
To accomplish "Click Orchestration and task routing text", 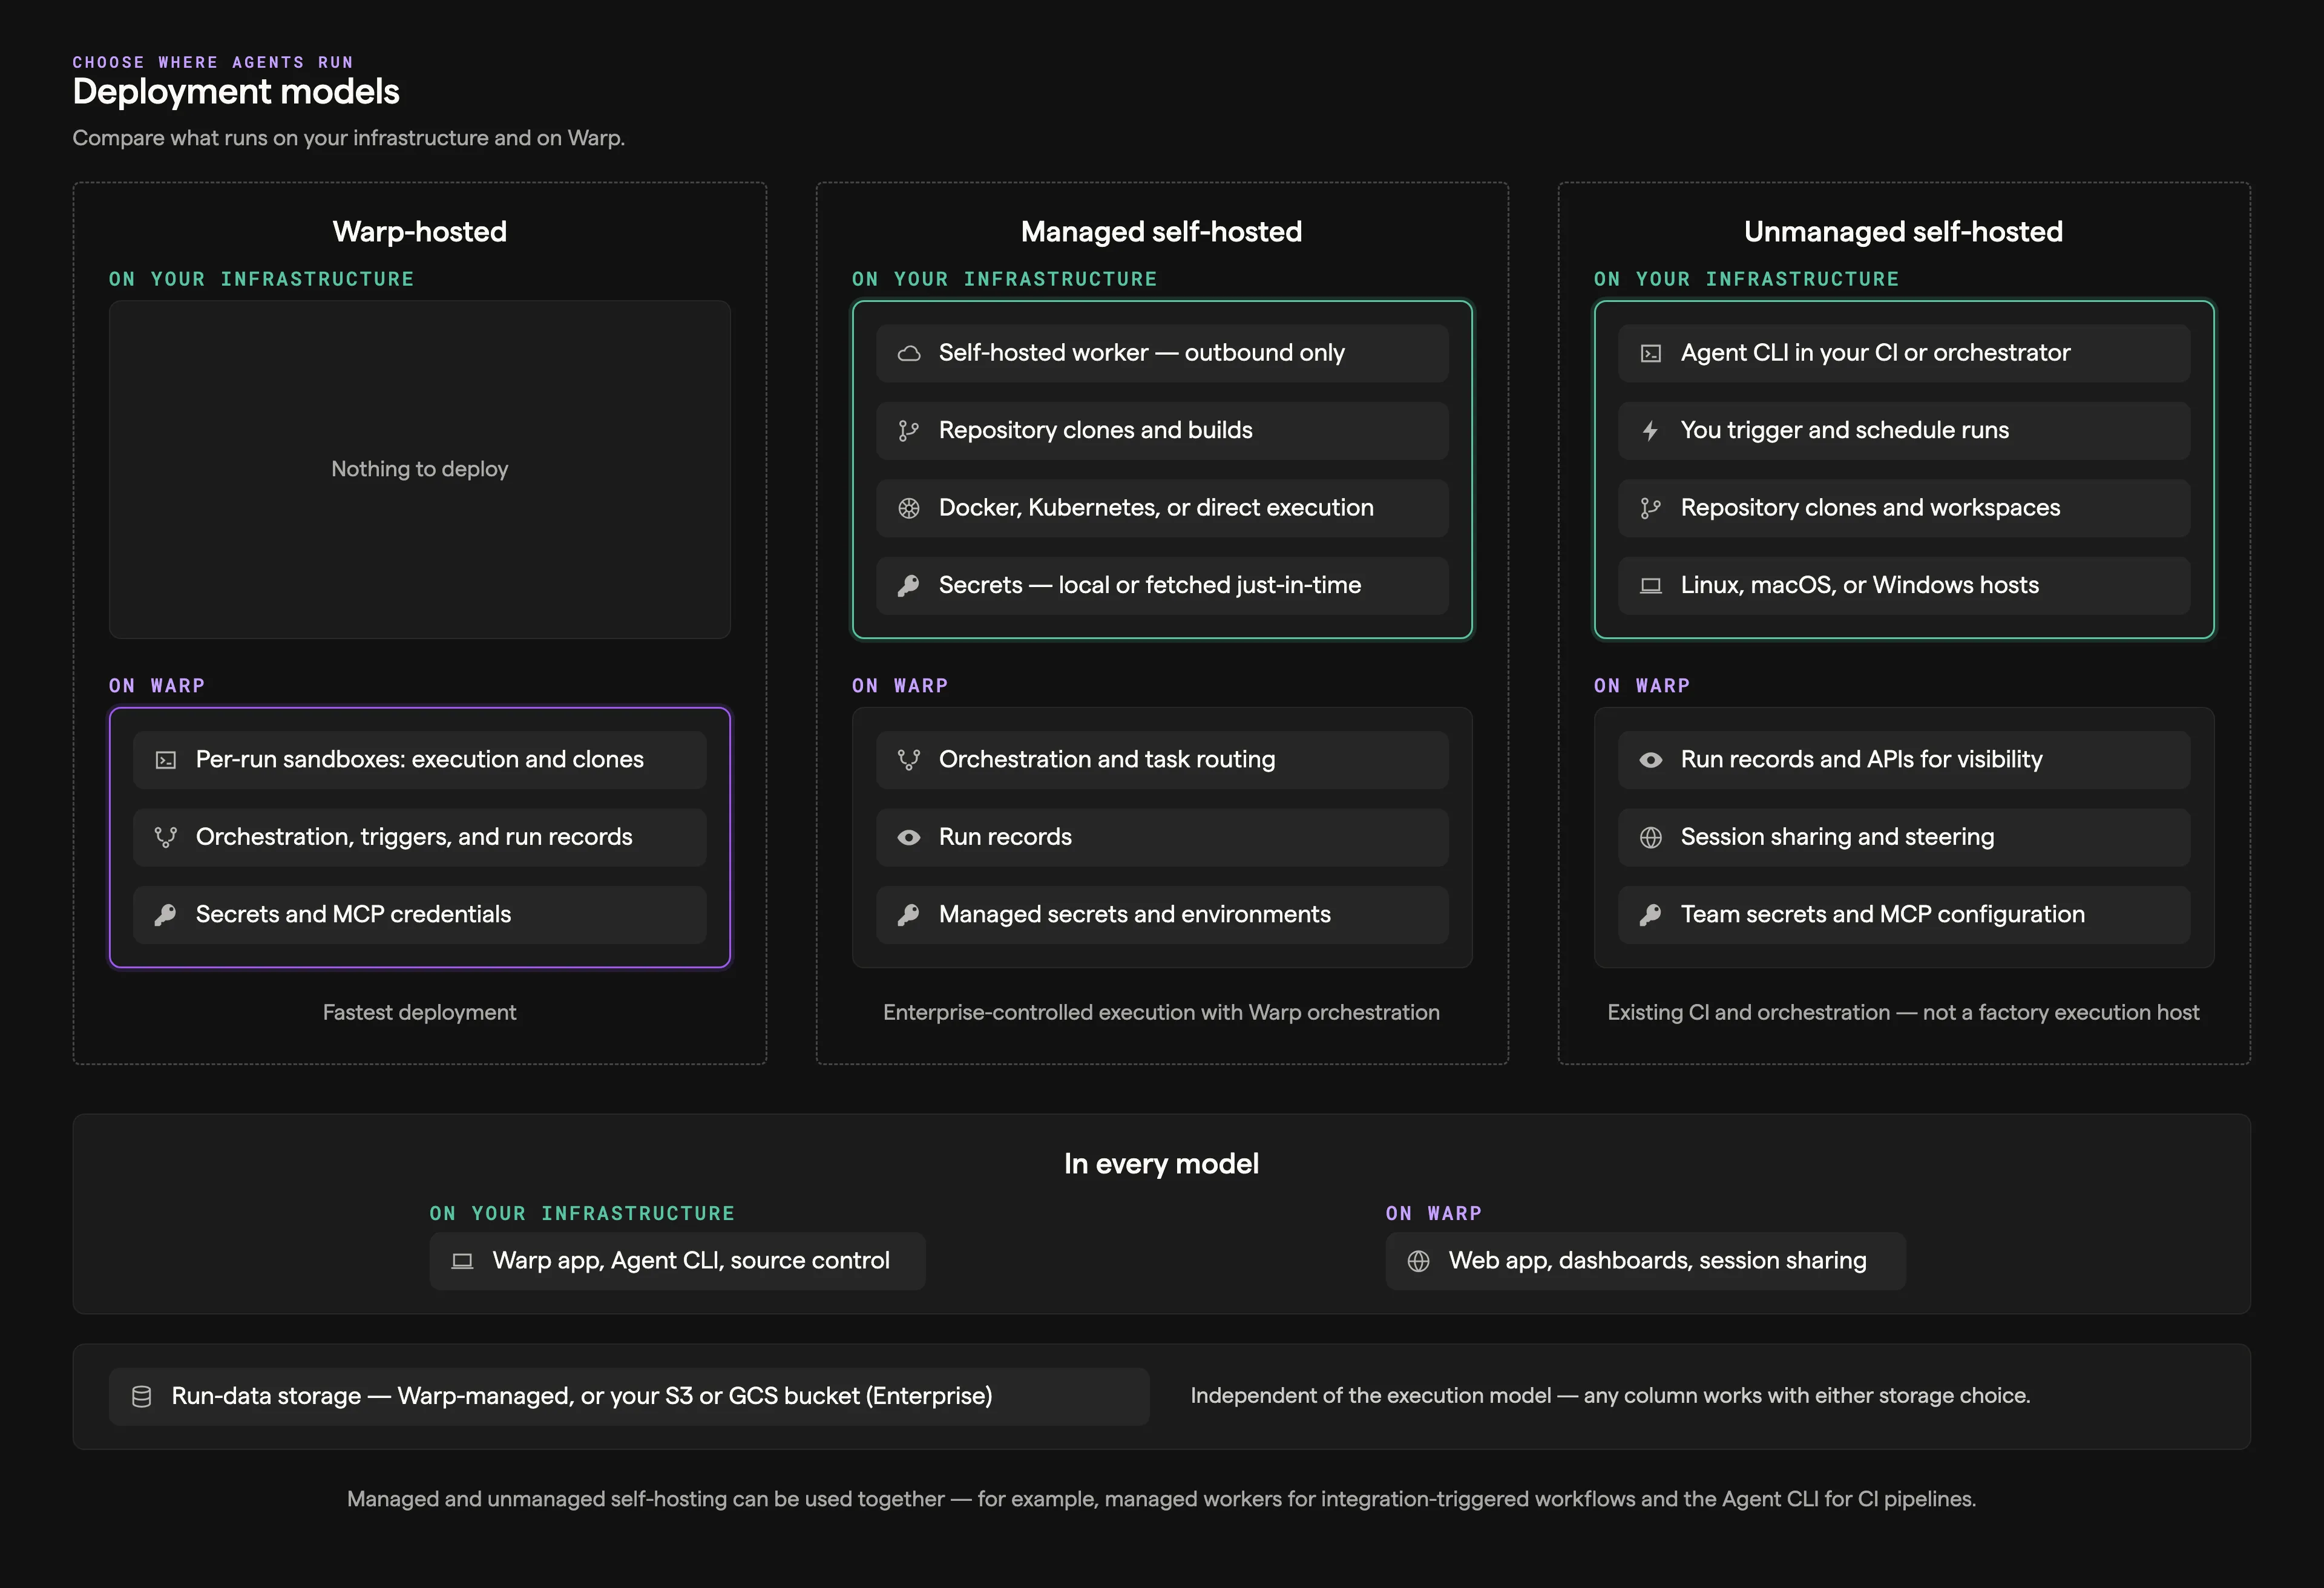I will coord(1107,760).
